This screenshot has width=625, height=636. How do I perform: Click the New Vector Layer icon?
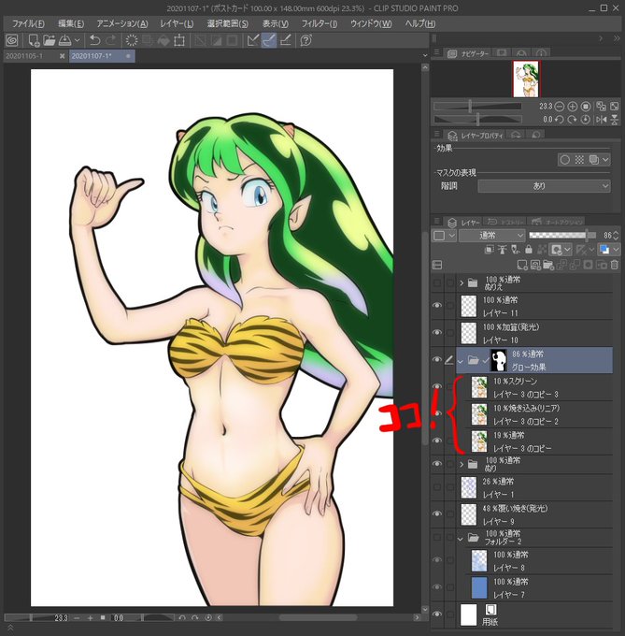[x=535, y=266]
